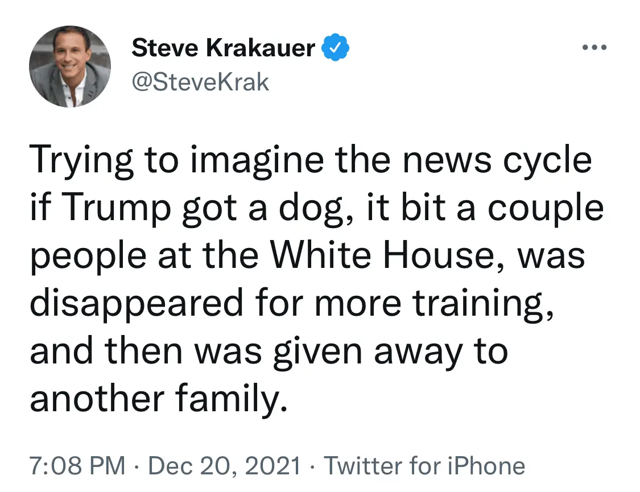640x492 pixels.
Task: Click the word "couple" in the tweet
Action: click(x=548, y=209)
